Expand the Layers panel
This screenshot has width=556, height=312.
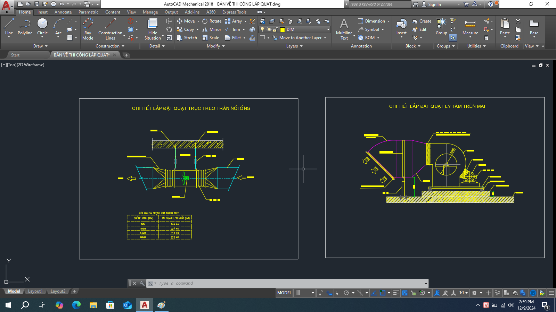[x=294, y=46]
